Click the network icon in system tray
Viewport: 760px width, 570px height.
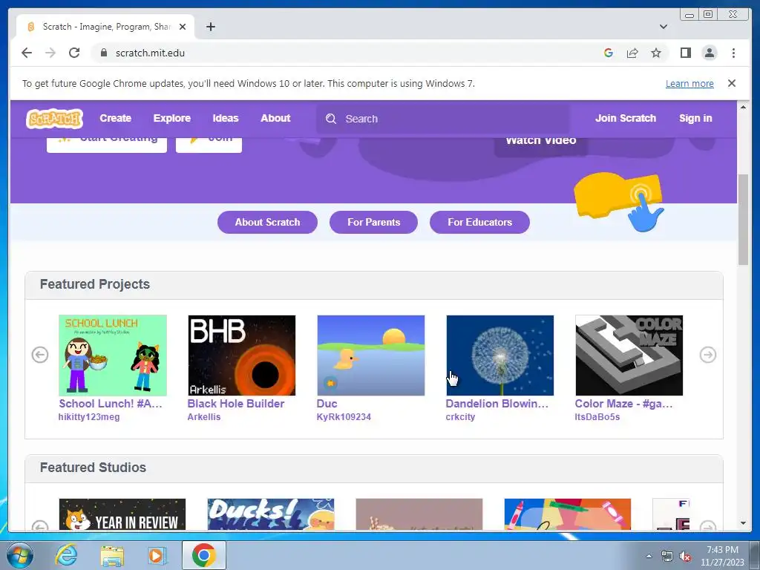coord(667,557)
